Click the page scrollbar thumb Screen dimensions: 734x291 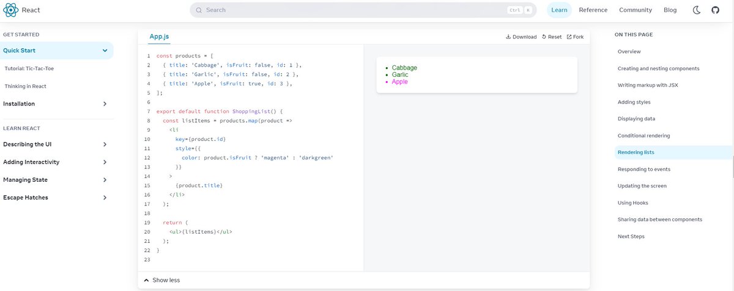coord(733,167)
